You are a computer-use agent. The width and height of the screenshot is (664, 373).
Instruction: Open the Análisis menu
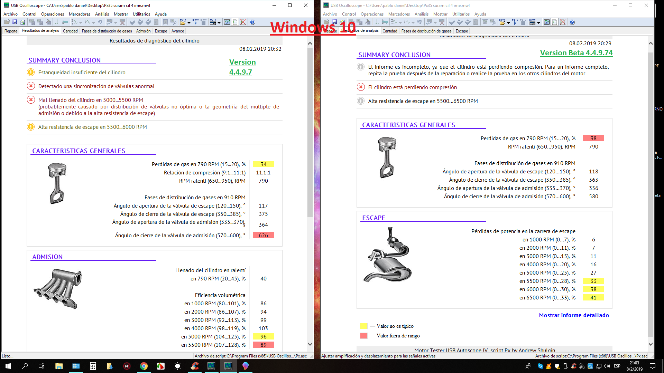[102, 14]
